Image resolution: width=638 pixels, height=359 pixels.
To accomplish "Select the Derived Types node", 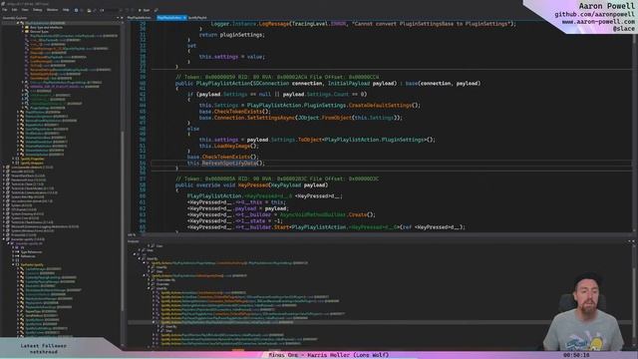I will 39,31.
